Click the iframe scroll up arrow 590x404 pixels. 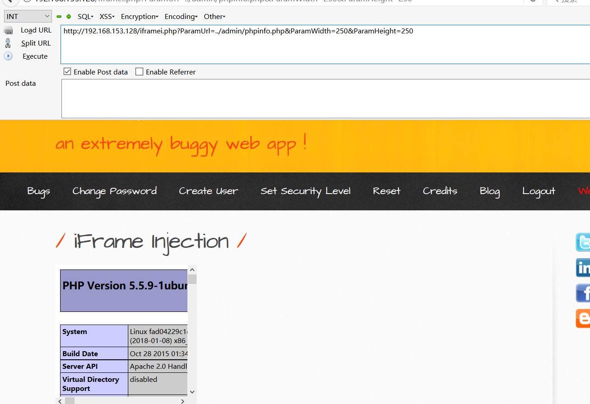(x=192, y=270)
